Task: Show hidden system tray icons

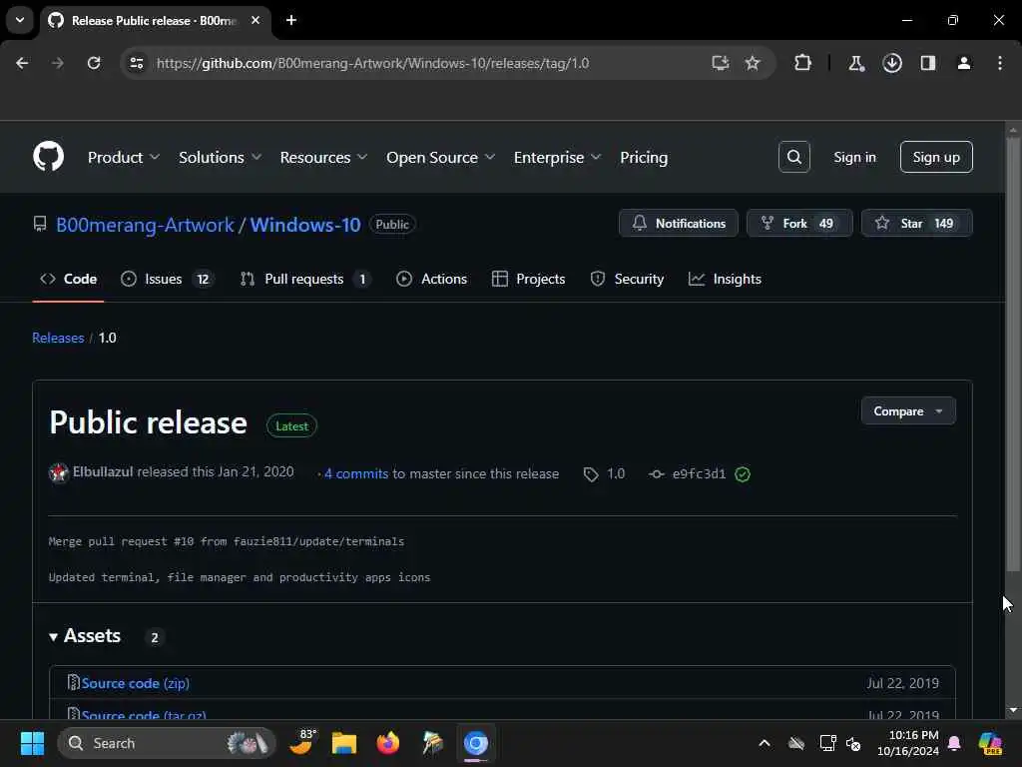Action: coord(764,743)
